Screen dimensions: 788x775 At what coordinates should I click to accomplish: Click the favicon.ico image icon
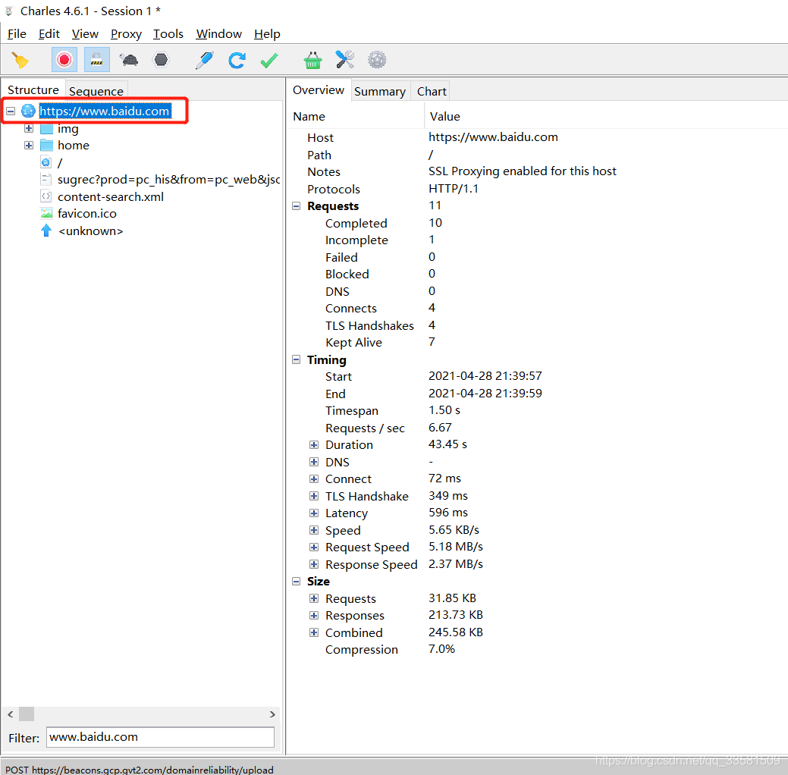[46, 214]
